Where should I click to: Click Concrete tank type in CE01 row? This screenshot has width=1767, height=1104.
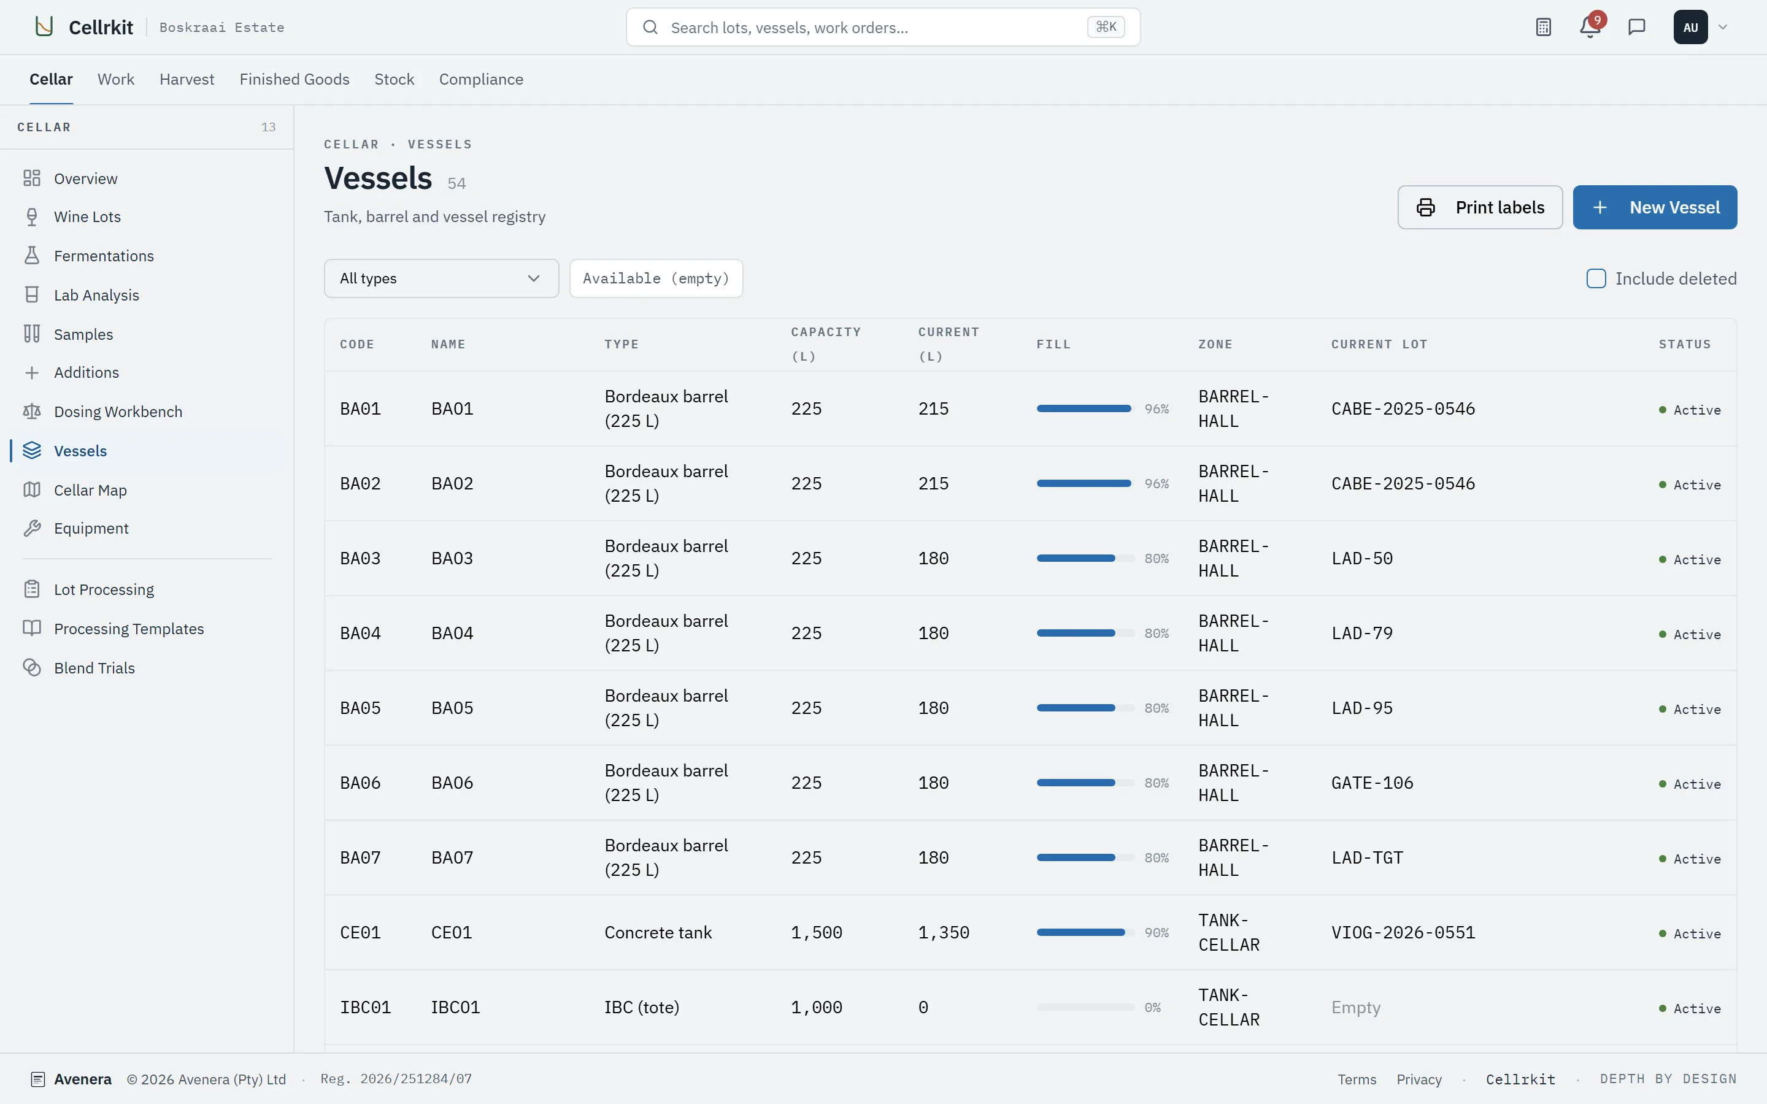tap(658, 932)
